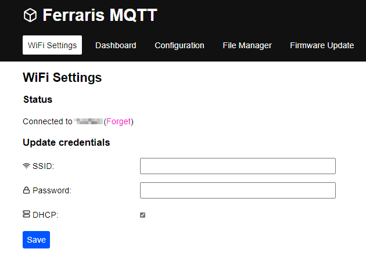The height and width of the screenshot is (274, 366).
Task: Click the Update credentials heading
Action: (66, 142)
